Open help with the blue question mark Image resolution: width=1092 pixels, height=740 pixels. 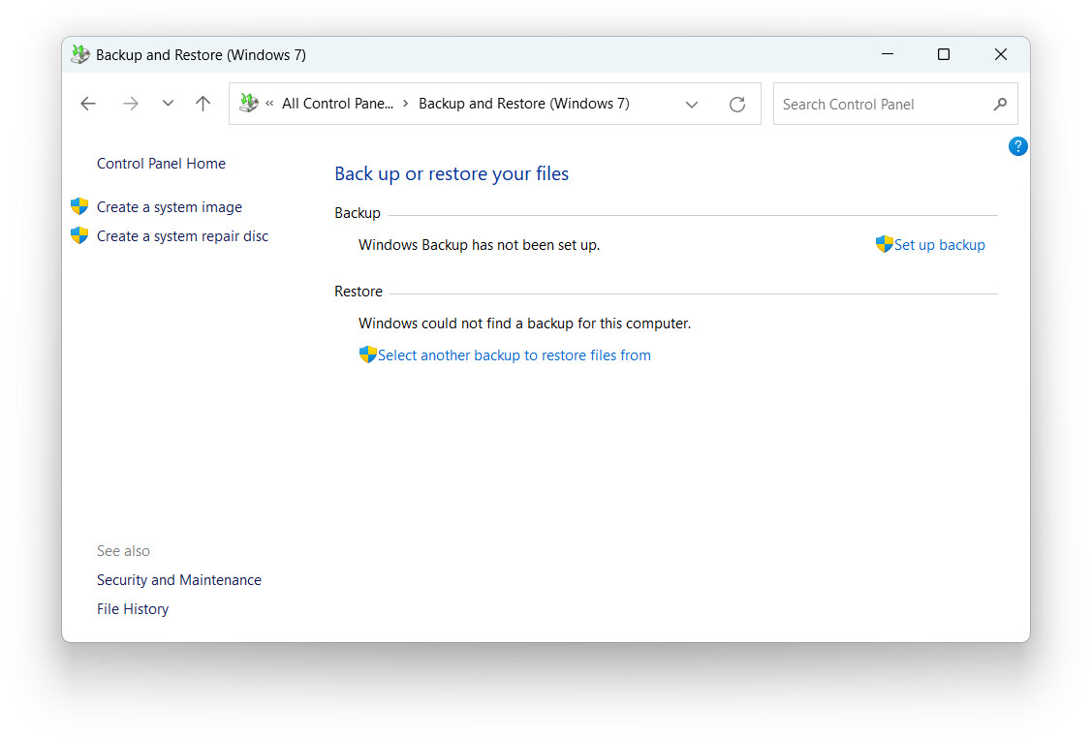tap(1017, 146)
